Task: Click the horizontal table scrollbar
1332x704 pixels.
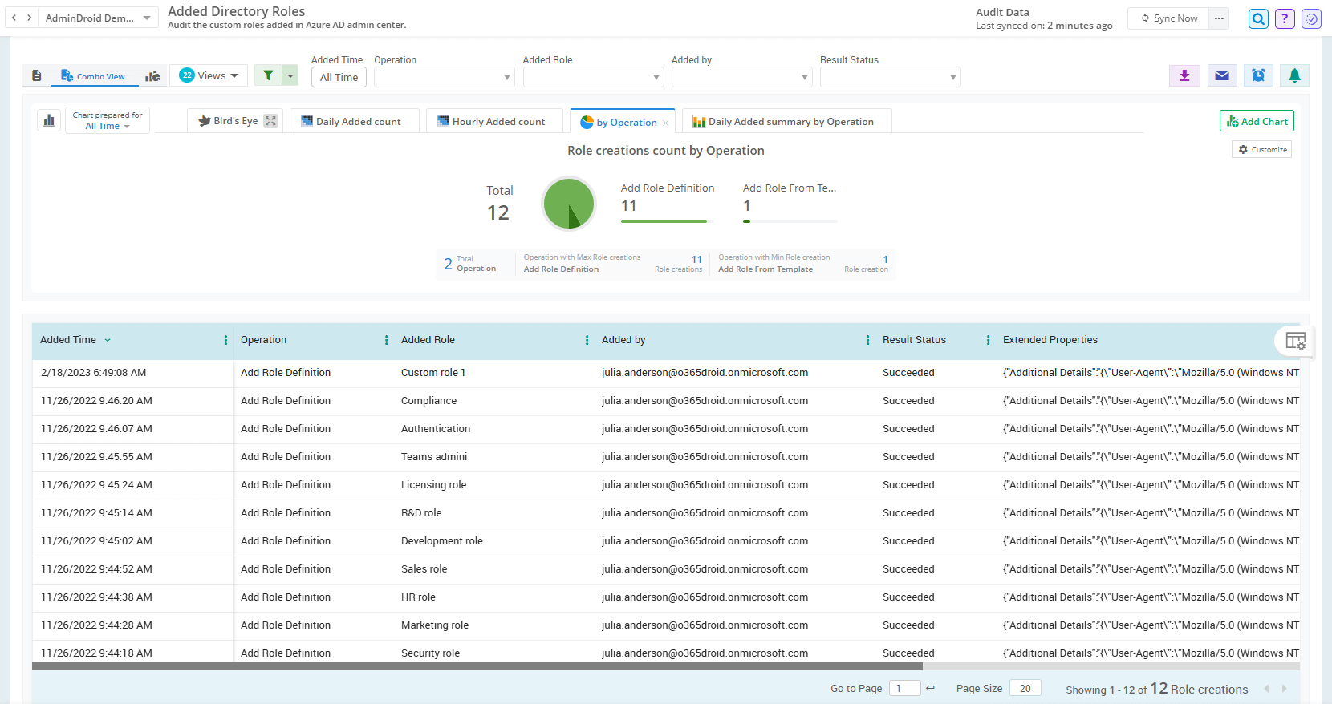Action: (x=477, y=666)
